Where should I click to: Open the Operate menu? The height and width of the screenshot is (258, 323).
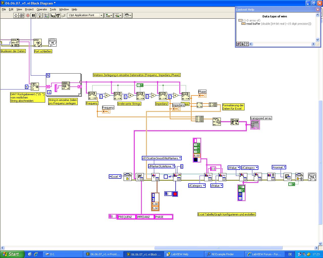click(x=42, y=9)
